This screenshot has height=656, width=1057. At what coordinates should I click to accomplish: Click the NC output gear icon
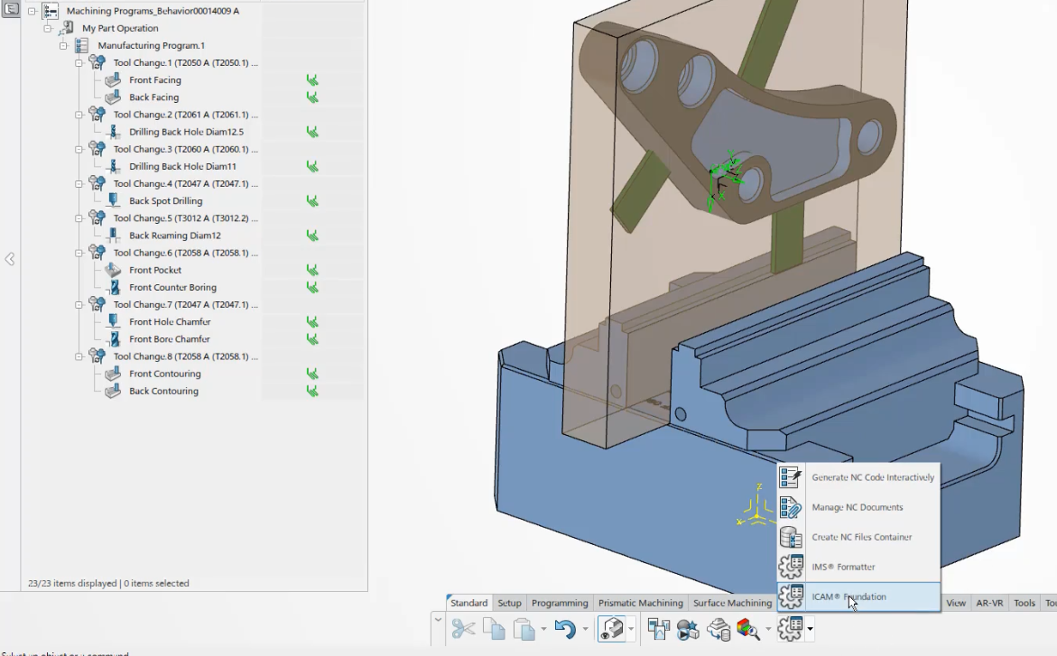coord(790,628)
